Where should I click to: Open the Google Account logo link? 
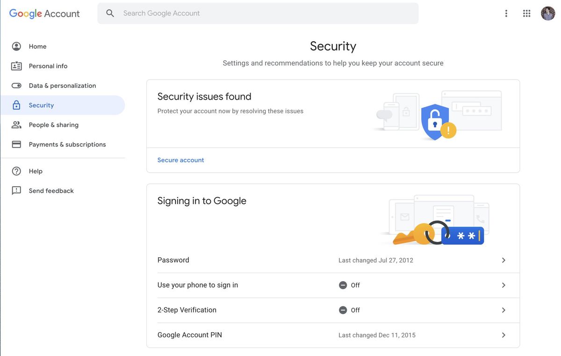pos(44,13)
